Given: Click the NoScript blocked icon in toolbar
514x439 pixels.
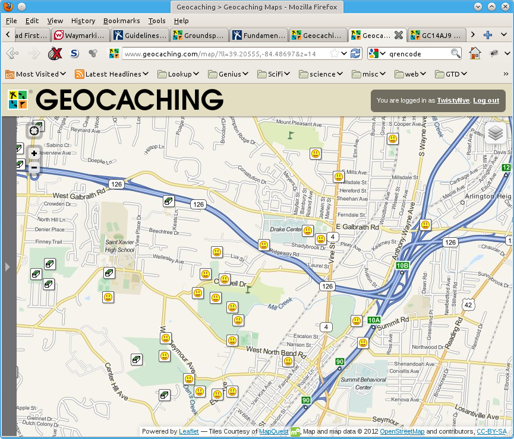Looking at the screenshot, I should [x=55, y=53].
